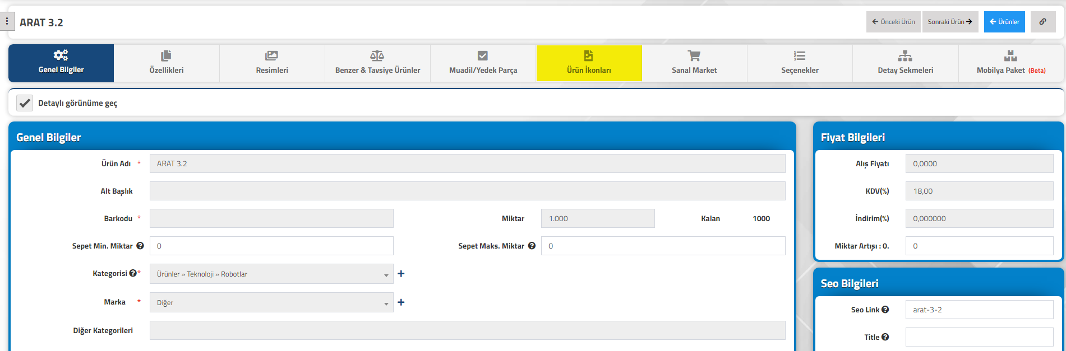Click the Miktar field showing 1.000
This screenshot has height=351, width=1066.
click(x=598, y=218)
